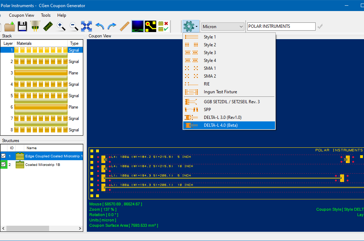
Task: Open the Help menu
Action: [62, 15]
